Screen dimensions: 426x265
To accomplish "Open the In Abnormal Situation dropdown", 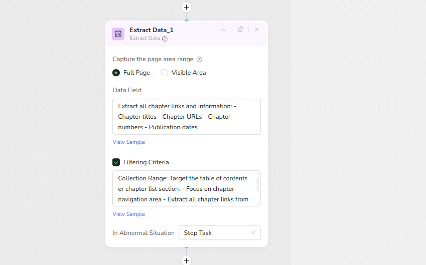I will (x=219, y=233).
